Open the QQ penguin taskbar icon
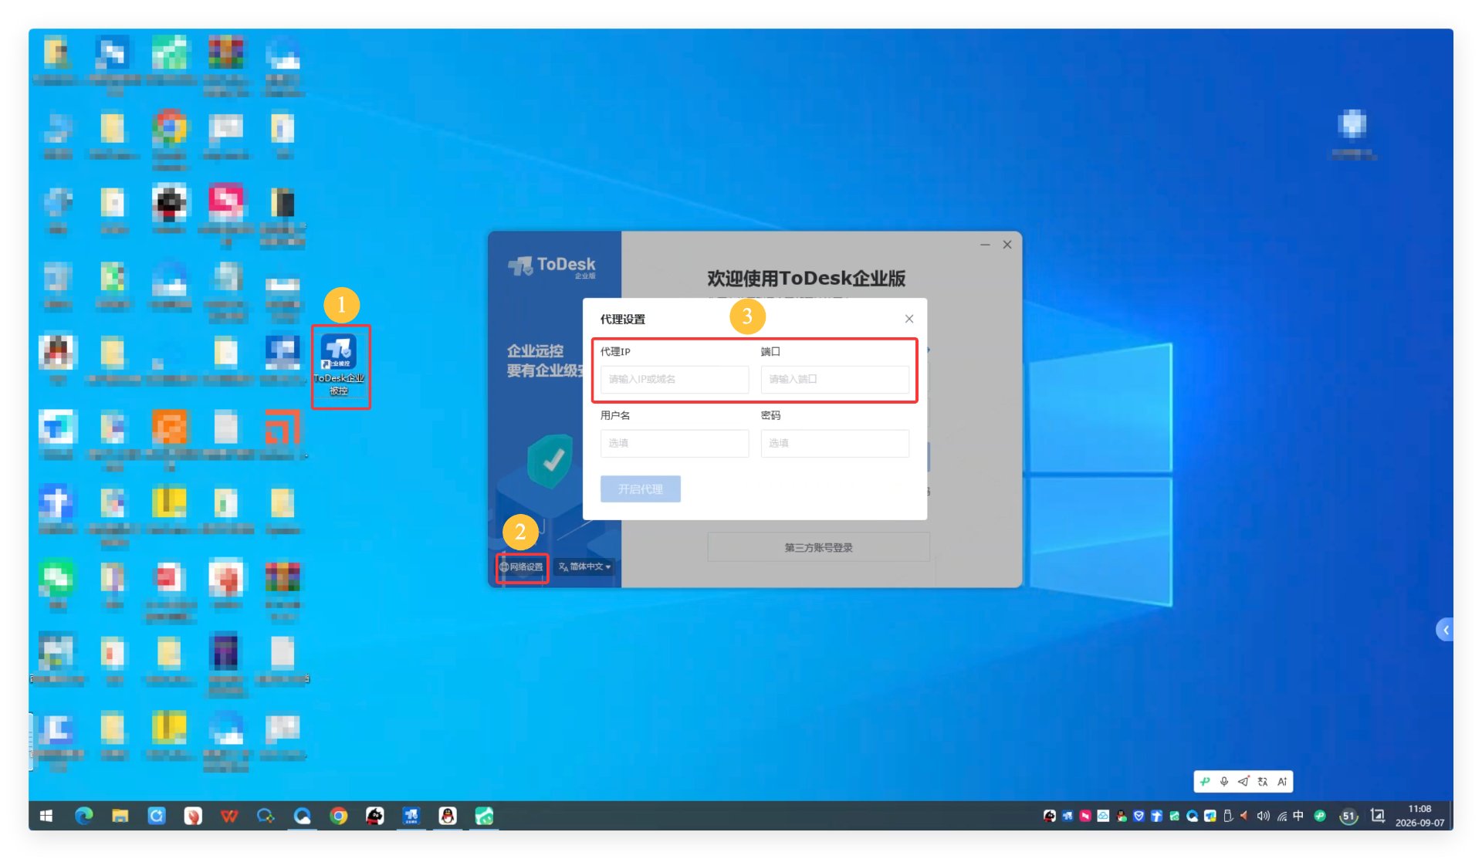 coord(448,816)
